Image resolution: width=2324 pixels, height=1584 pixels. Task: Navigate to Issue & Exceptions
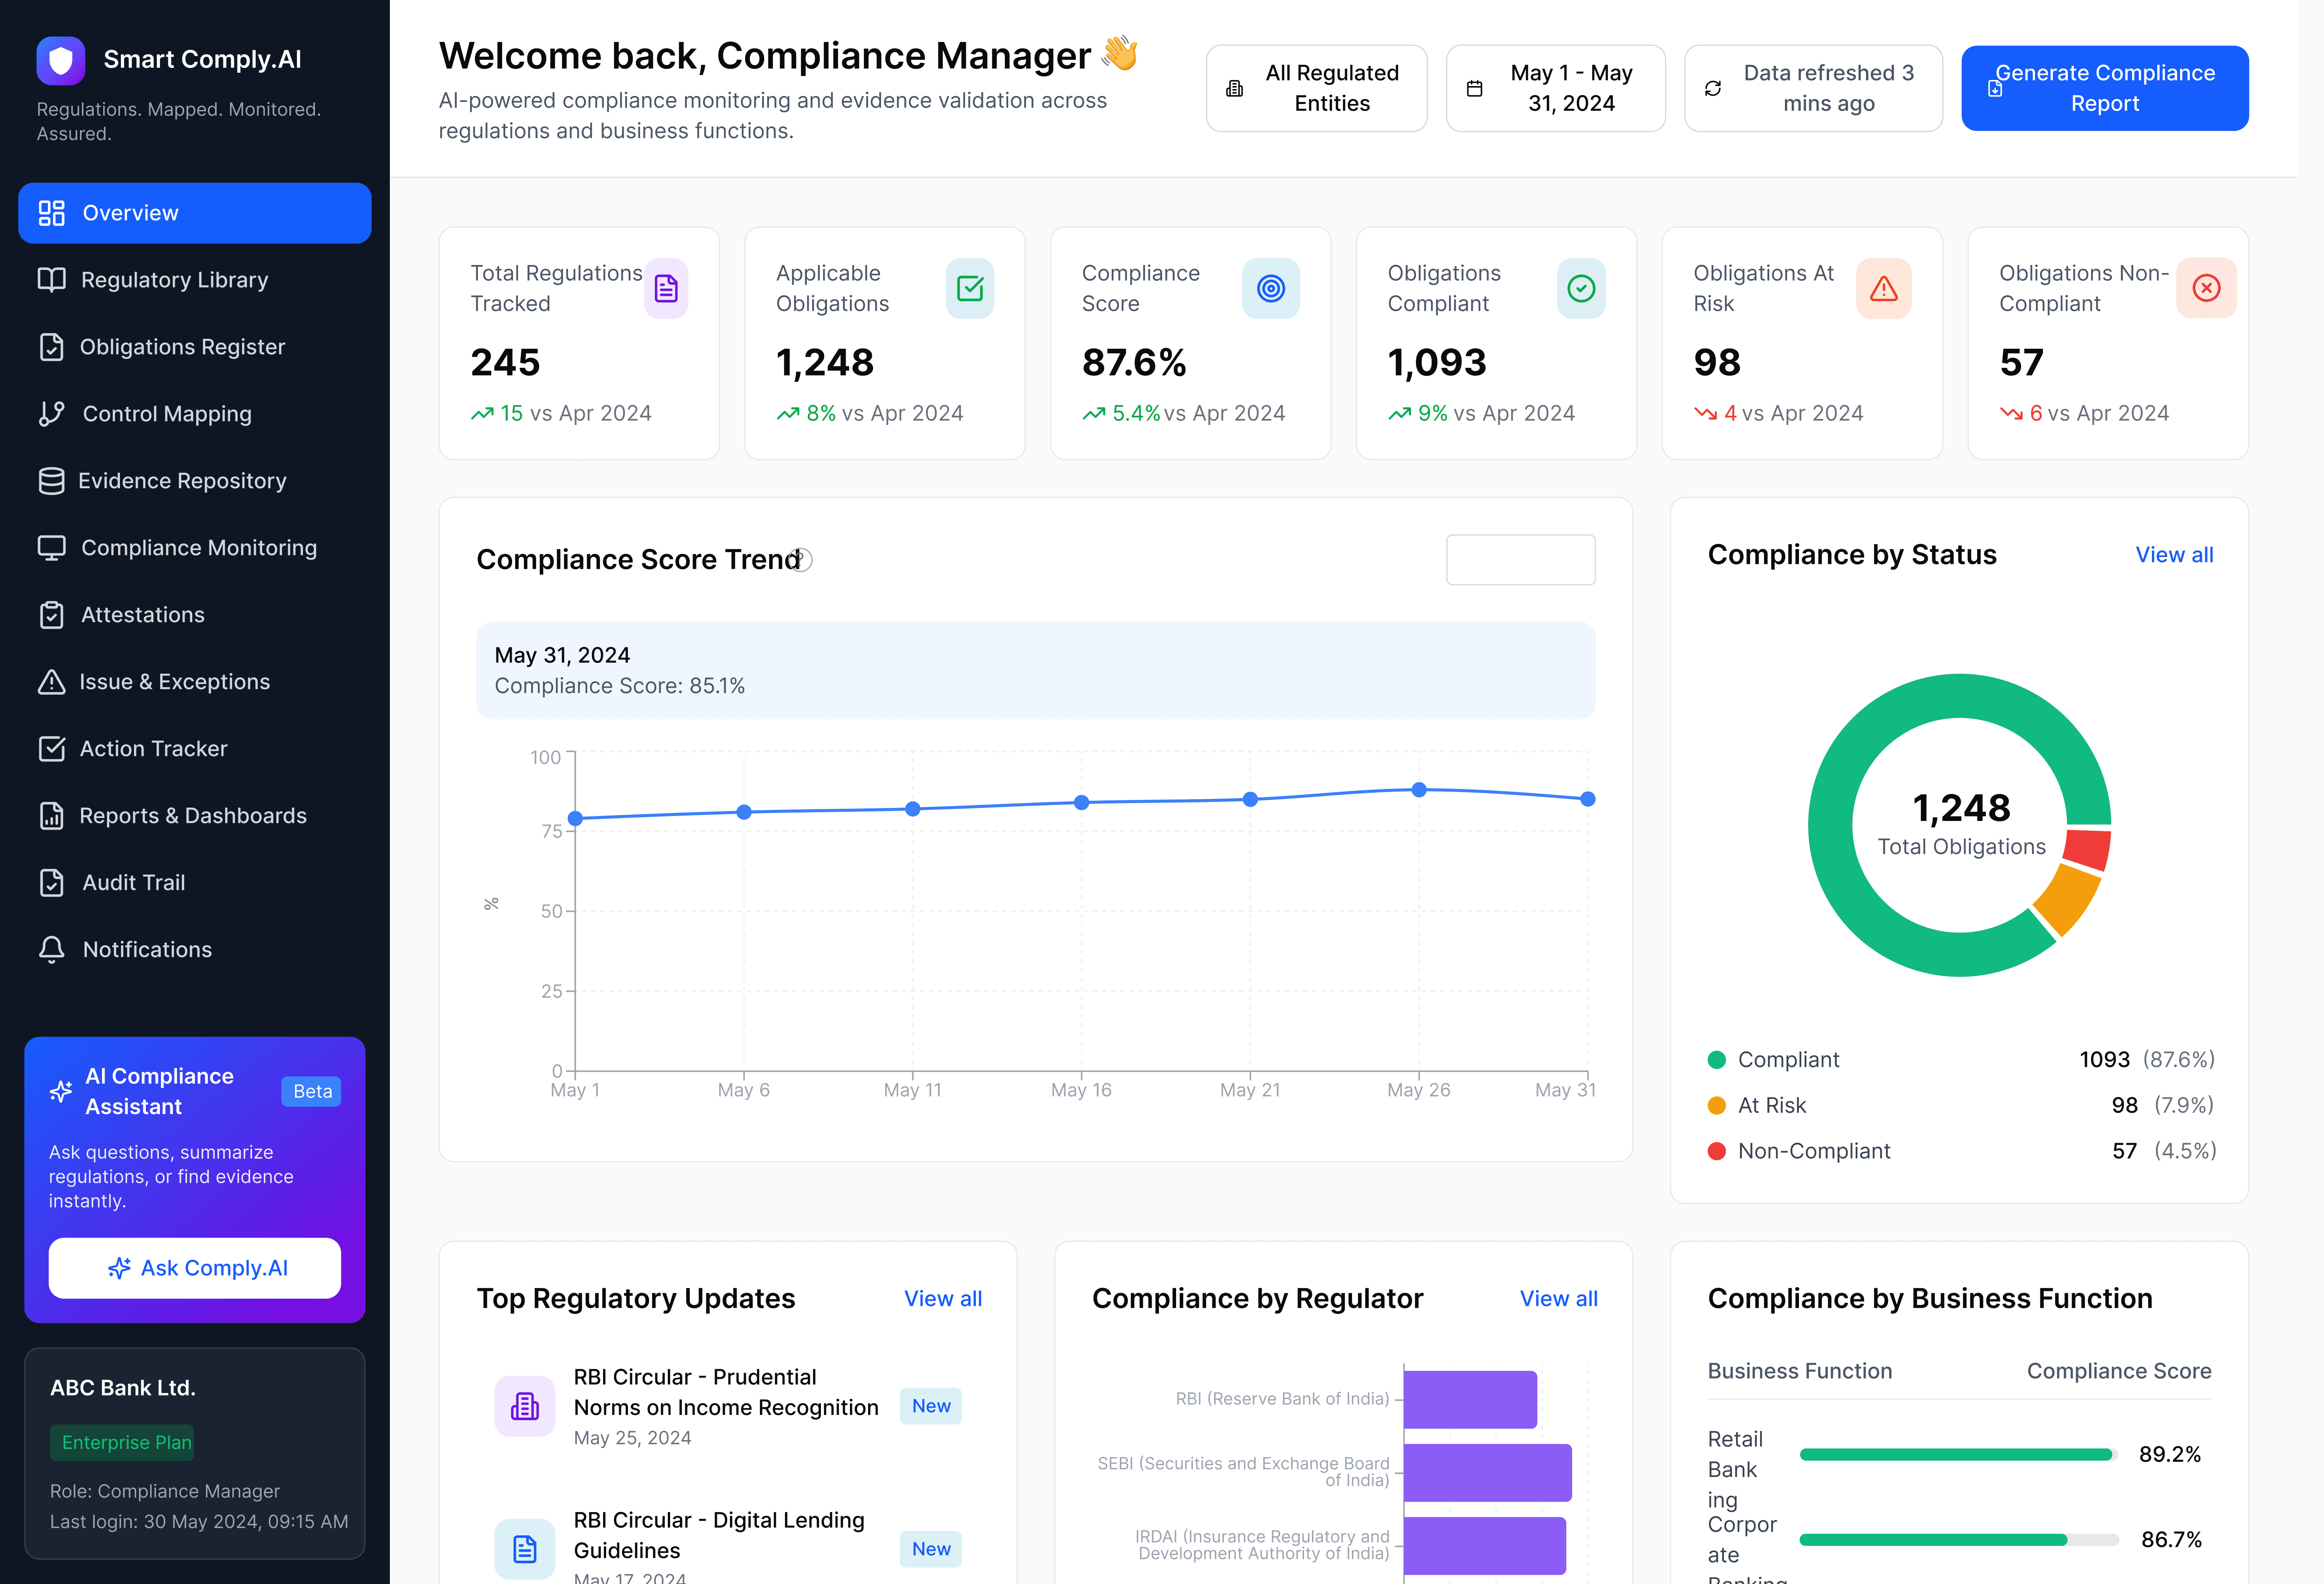[195, 682]
